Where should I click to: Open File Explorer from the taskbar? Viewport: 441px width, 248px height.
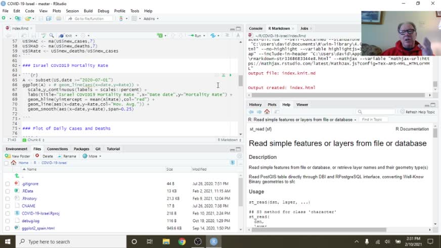[x=166, y=241]
